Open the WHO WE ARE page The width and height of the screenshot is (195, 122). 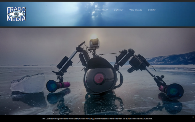(136, 10)
